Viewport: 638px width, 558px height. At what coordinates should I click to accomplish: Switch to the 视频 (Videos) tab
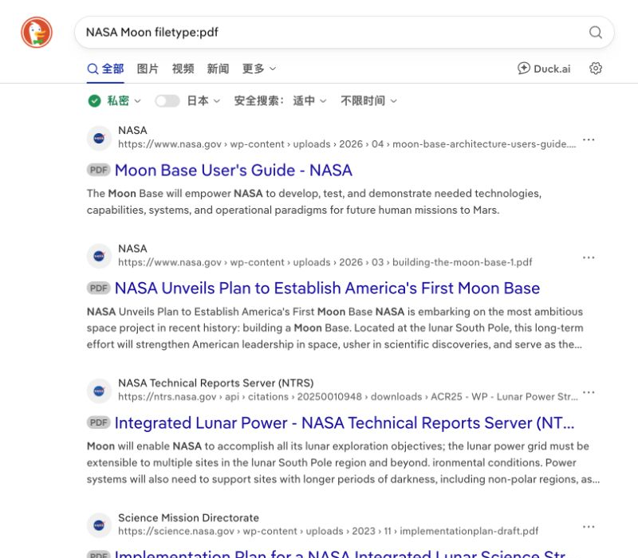point(183,69)
